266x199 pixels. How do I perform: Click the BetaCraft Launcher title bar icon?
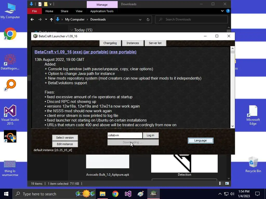click(x=35, y=36)
